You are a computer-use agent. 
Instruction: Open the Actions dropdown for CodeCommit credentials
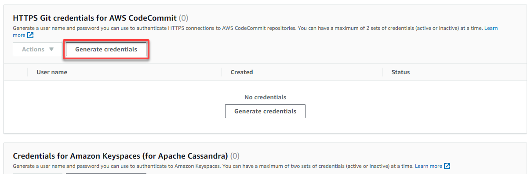pos(38,50)
